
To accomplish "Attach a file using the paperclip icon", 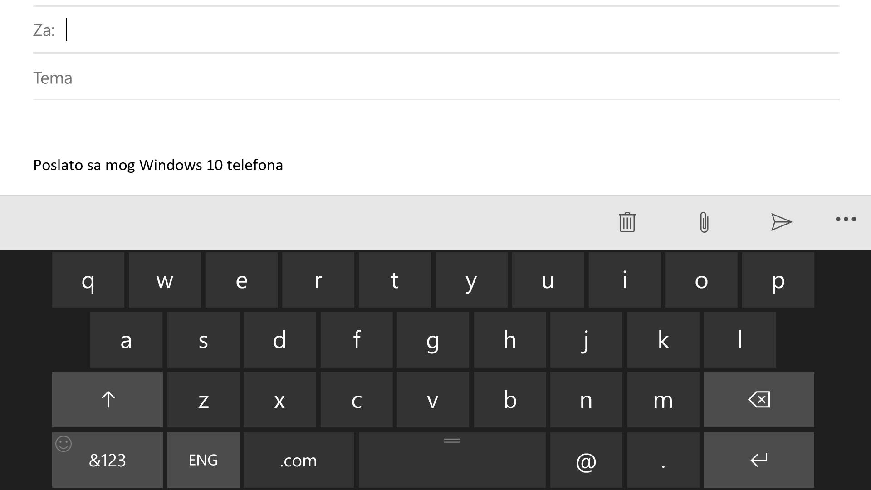I will pyautogui.click(x=703, y=222).
